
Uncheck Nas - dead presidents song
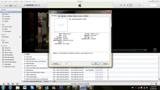tap(25, 81)
